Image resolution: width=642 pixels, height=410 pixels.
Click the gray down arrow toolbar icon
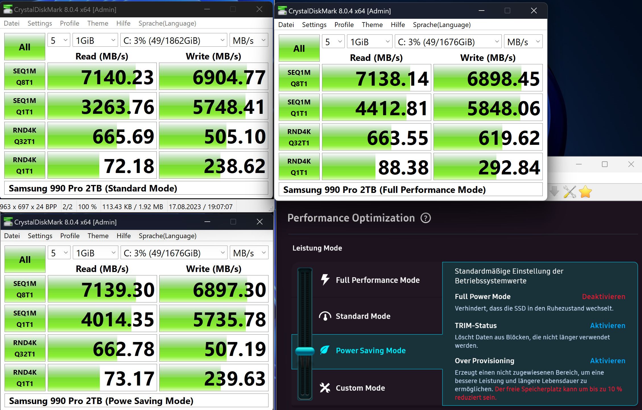(554, 191)
